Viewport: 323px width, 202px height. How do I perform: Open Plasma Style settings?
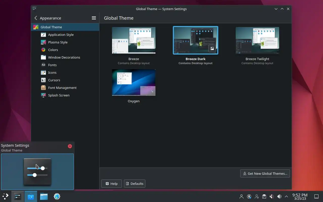(65, 42)
